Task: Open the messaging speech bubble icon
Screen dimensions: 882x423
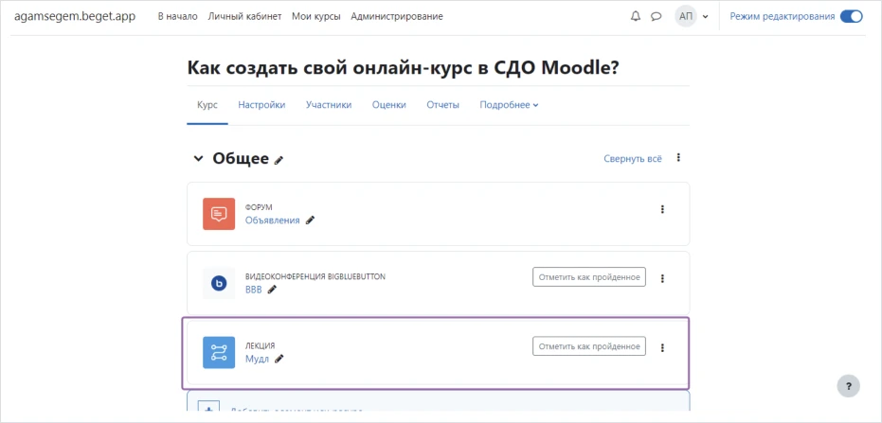Action: [656, 16]
